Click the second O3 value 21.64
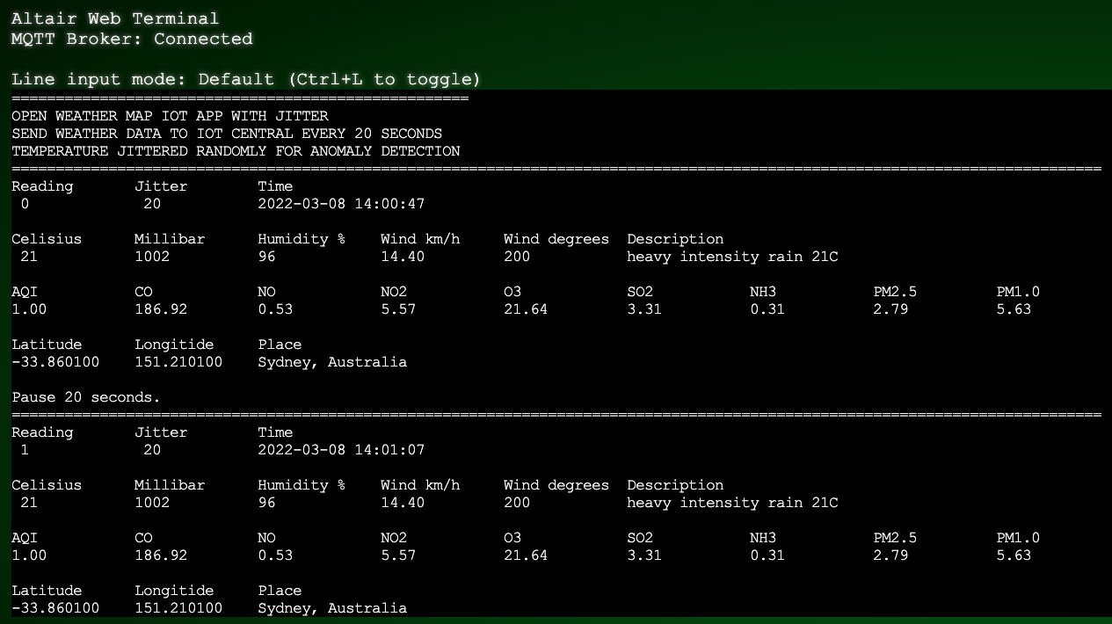The image size is (1112, 624). tap(526, 555)
